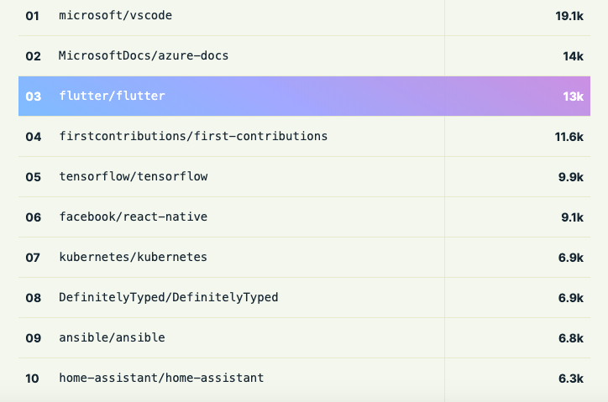
Task: Click the 19.1k count for vscode
Action: coord(569,16)
